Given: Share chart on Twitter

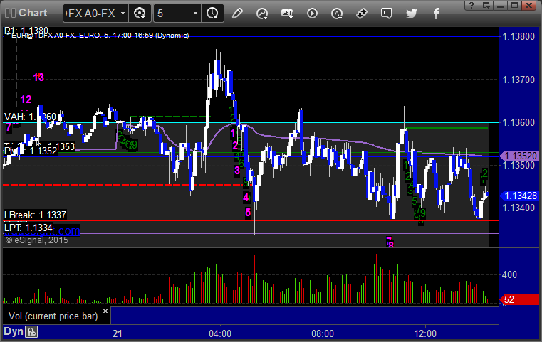Looking at the screenshot, I should click(x=412, y=14).
